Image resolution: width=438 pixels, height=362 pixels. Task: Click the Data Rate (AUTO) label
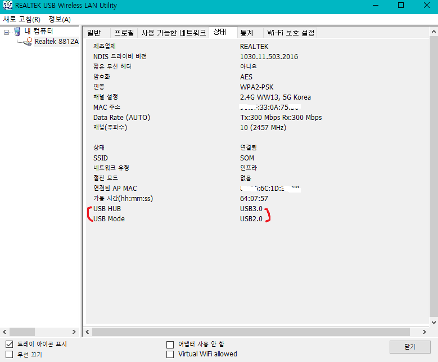(x=121, y=118)
